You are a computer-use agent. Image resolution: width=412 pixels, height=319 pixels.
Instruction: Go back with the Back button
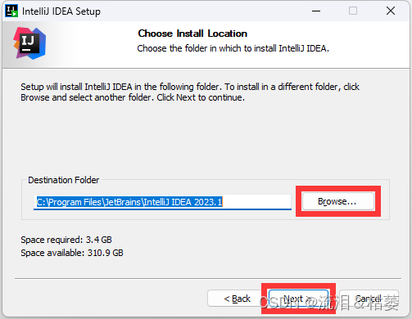[237, 299]
